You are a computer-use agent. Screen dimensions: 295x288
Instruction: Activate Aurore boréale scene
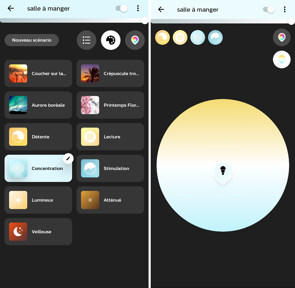tap(38, 105)
